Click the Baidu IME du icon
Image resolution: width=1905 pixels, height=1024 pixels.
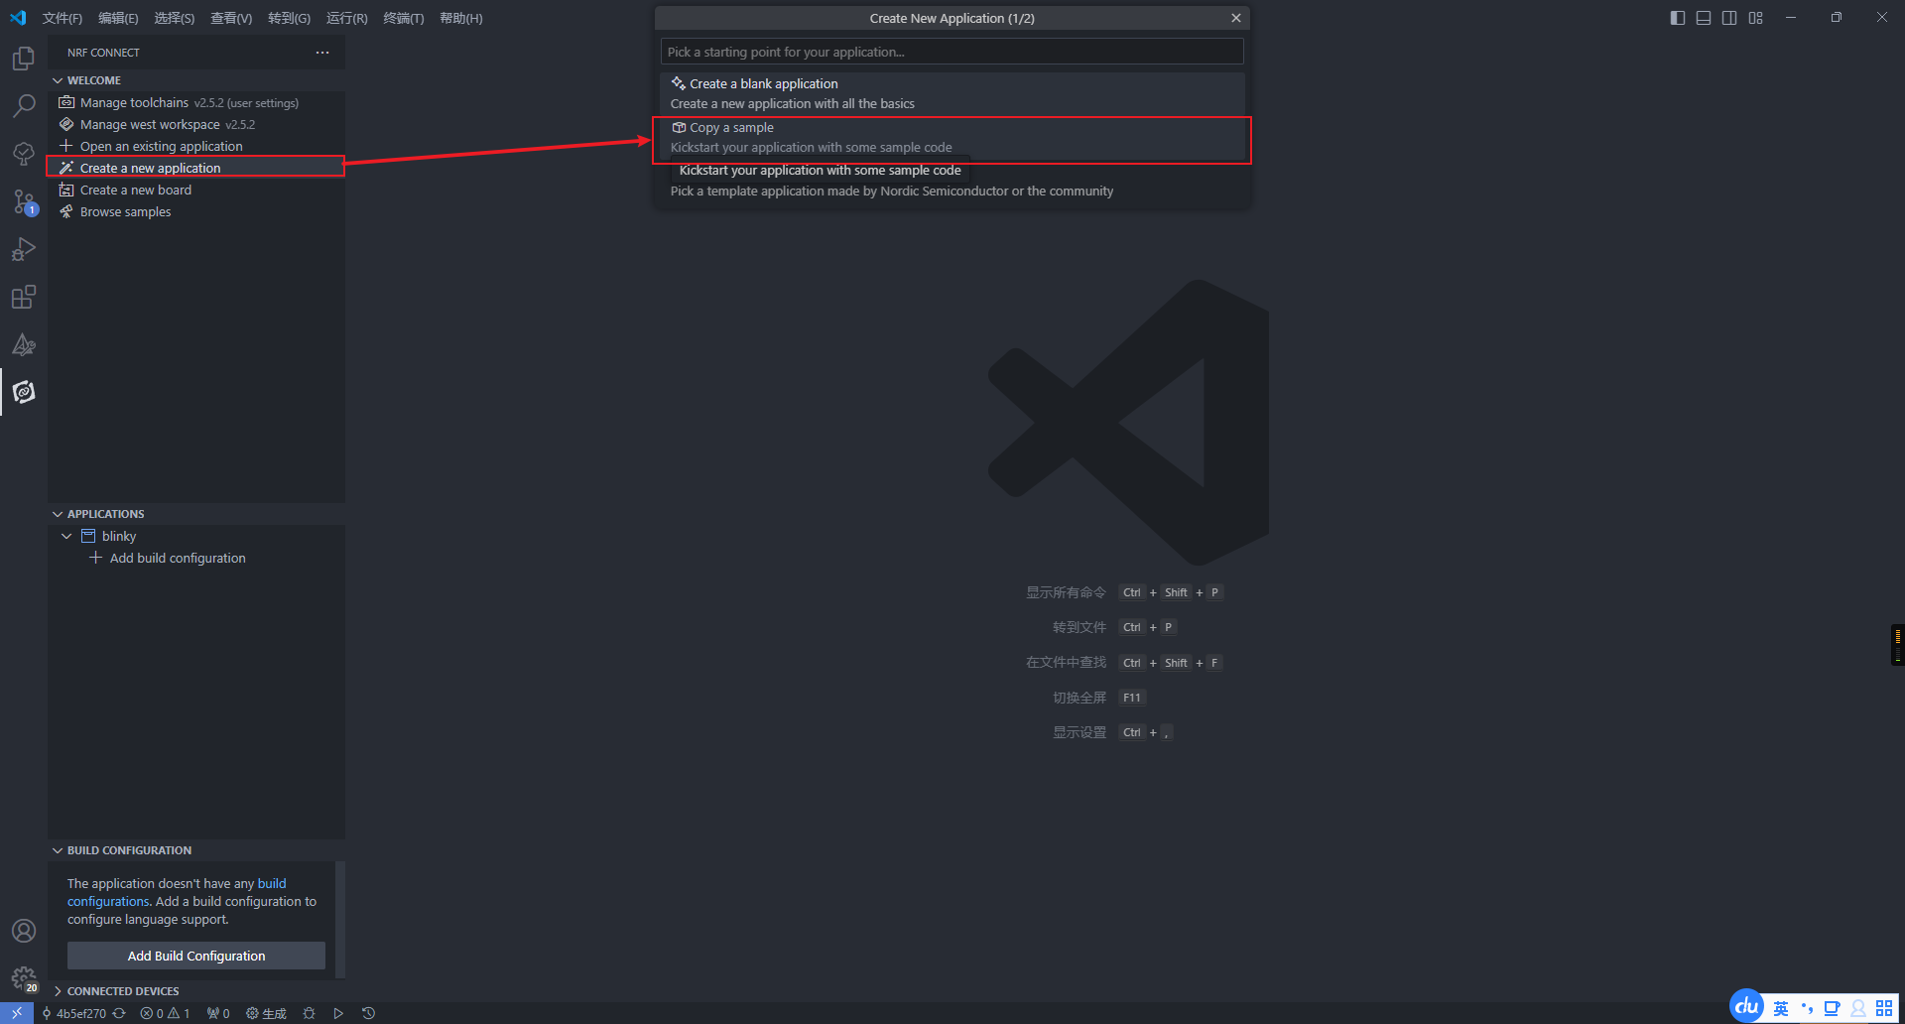tap(1747, 1006)
